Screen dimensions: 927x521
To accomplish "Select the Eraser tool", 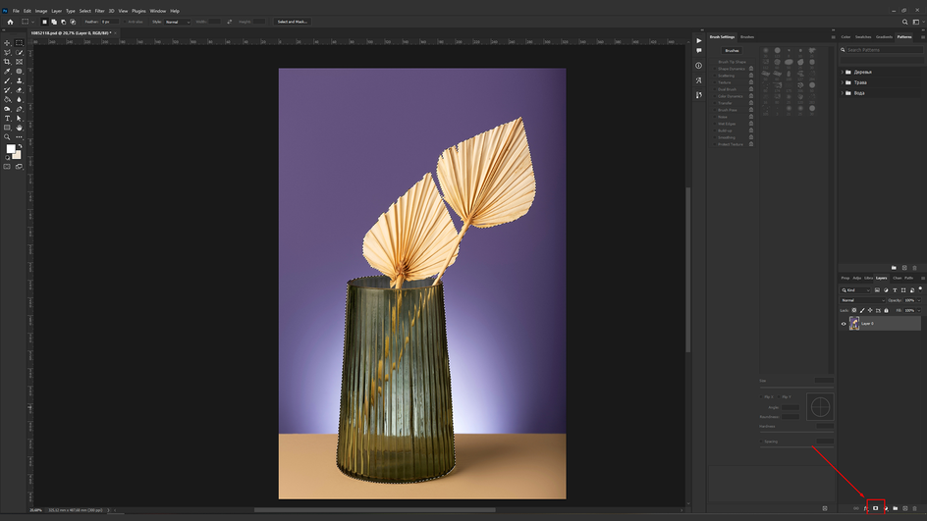I will [x=19, y=90].
